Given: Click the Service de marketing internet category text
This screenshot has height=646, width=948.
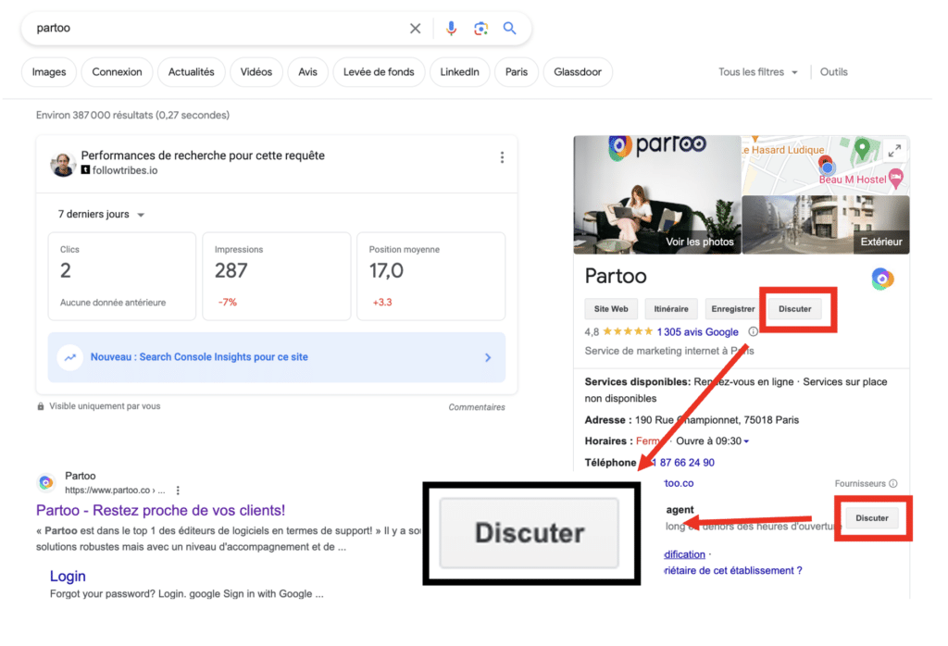Looking at the screenshot, I should click(x=669, y=351).
